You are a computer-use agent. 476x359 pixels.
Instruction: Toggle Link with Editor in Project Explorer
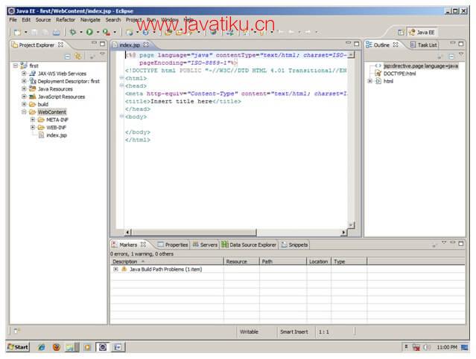(x=78, y=56)
